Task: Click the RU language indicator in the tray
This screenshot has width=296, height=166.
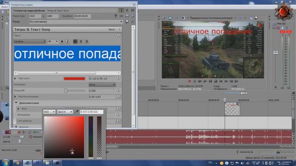Action: click(x=210, y=163)
